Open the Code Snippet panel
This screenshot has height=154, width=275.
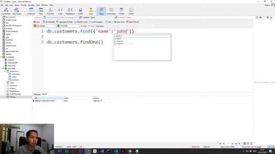tap(95, 22)
